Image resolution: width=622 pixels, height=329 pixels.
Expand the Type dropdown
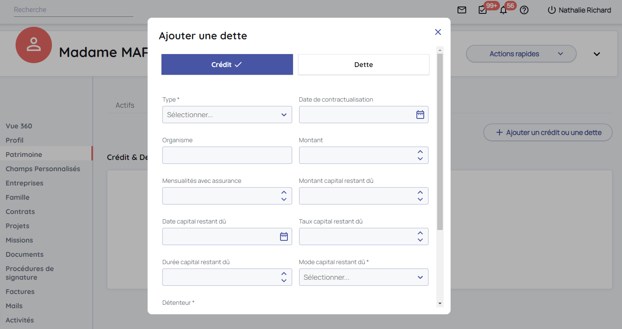click(227, 115)
